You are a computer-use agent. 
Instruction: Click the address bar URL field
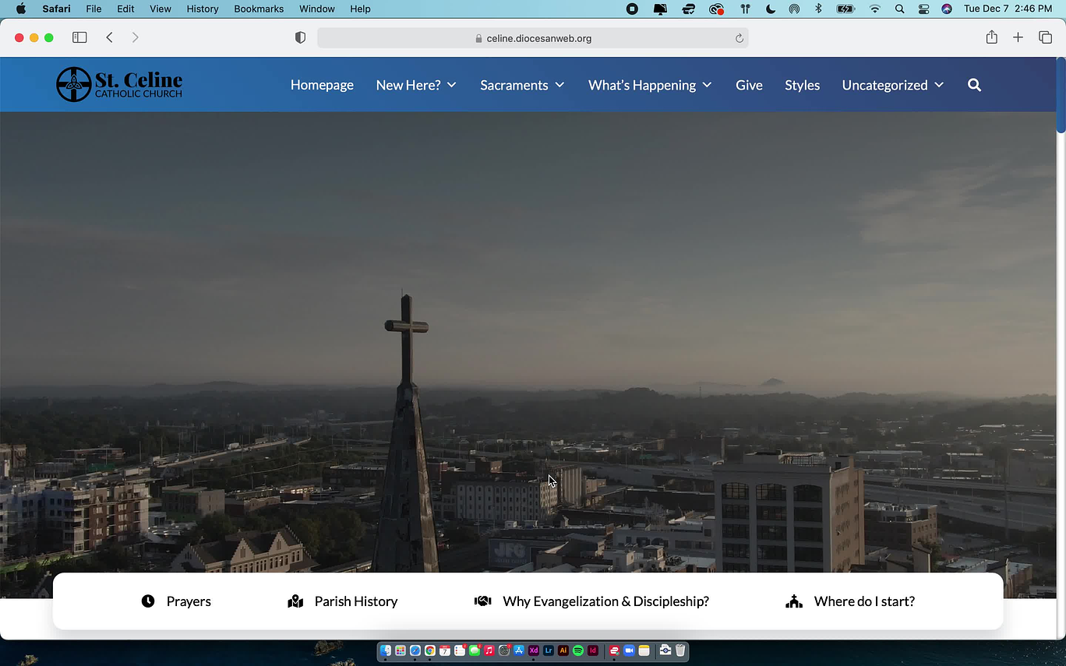pyautogui.click(x=532, y=38)
